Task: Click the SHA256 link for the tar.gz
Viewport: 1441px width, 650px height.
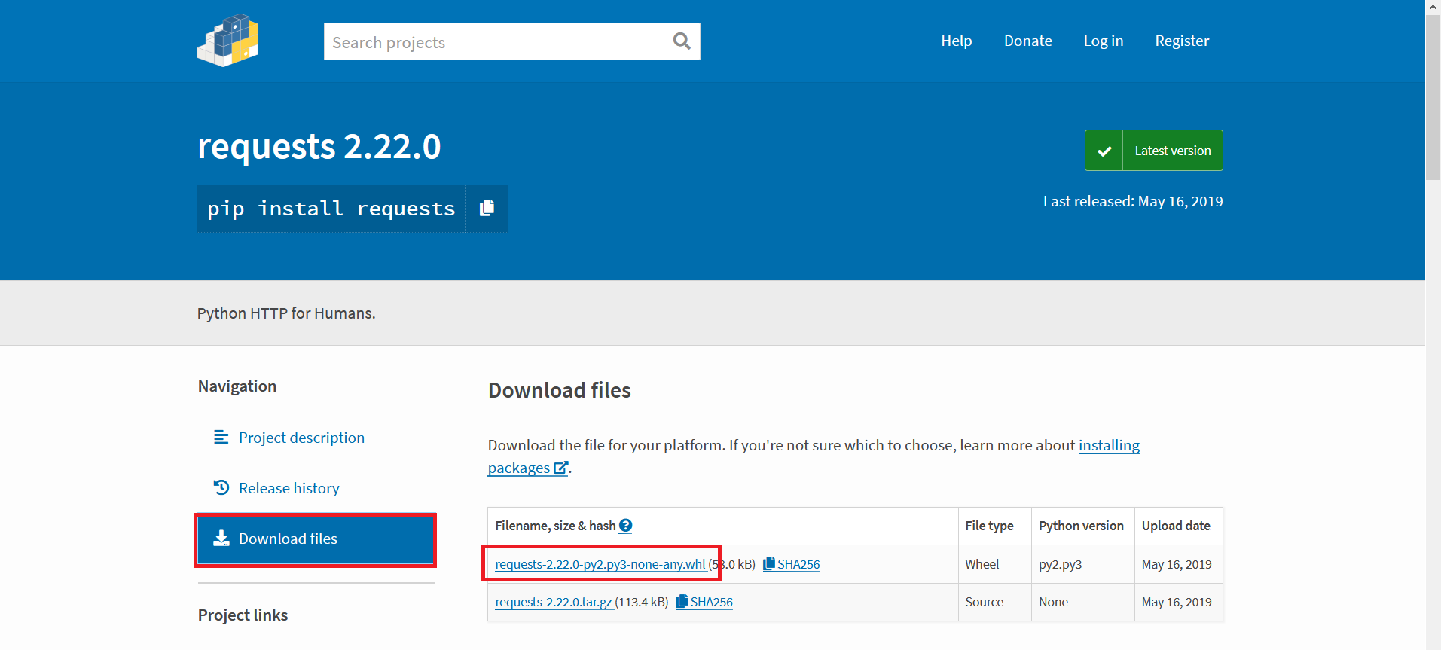Action: tap(712, 602)
